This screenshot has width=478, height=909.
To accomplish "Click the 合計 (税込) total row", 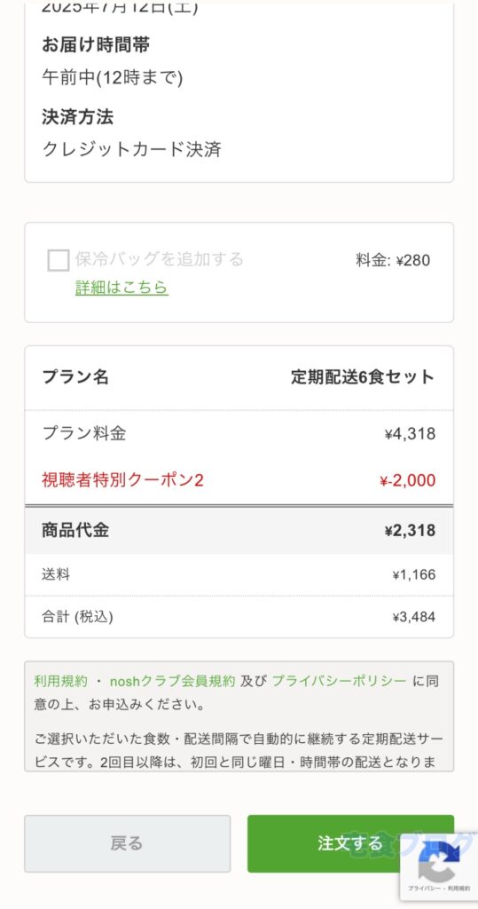I will coord(239,617).
